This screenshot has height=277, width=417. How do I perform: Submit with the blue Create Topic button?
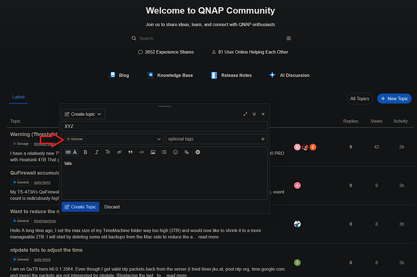click(80, 207)
